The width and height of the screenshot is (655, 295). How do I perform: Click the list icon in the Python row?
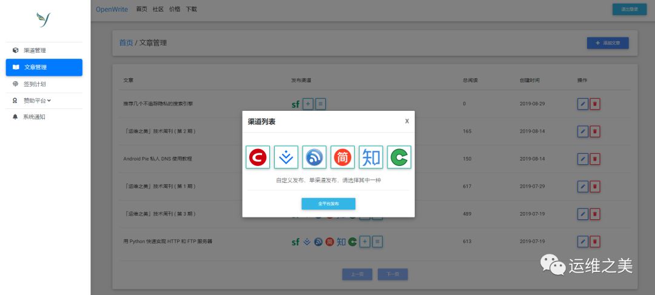378,242
